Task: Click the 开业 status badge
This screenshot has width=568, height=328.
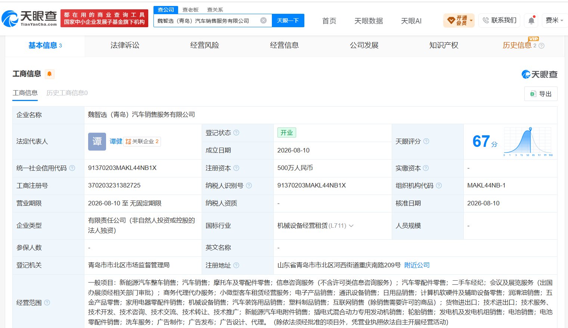Action: click(287, 133)
